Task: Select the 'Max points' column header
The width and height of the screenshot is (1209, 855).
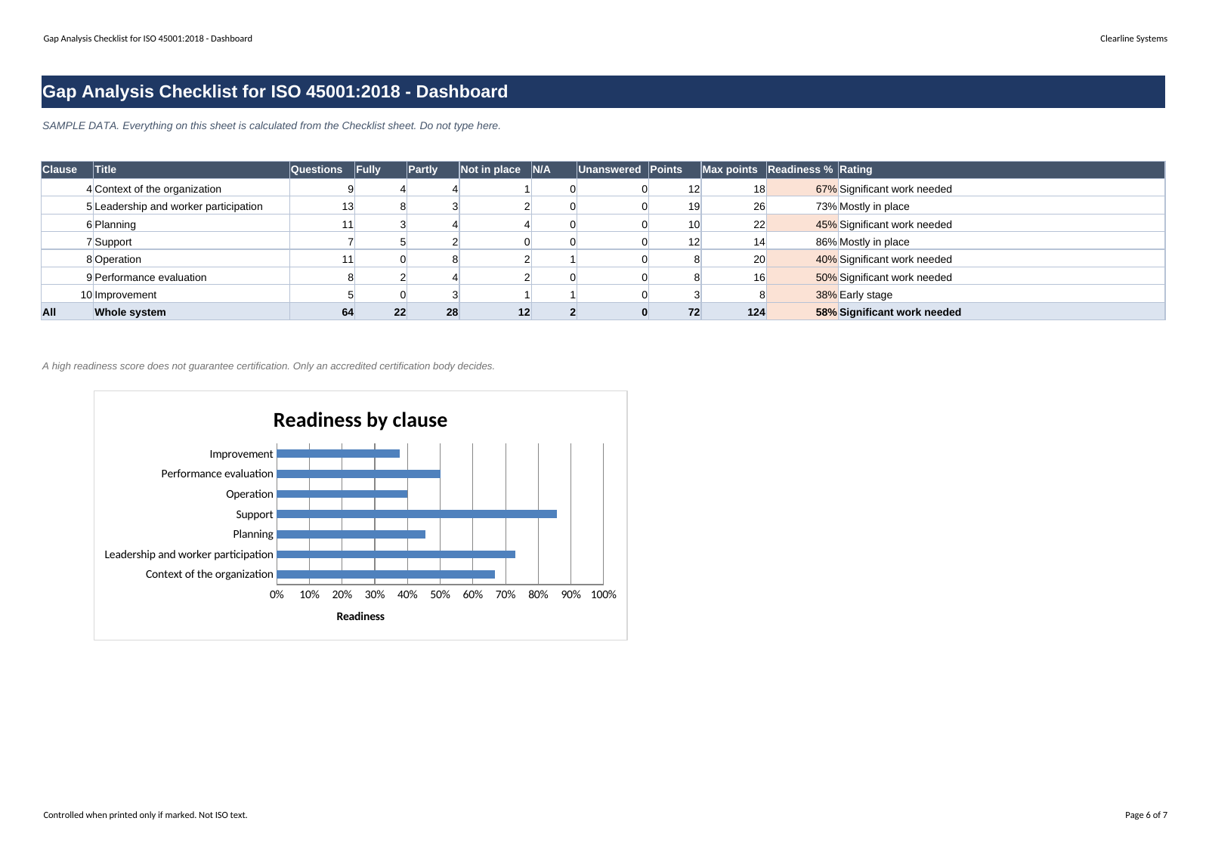Action: [734, 169]
